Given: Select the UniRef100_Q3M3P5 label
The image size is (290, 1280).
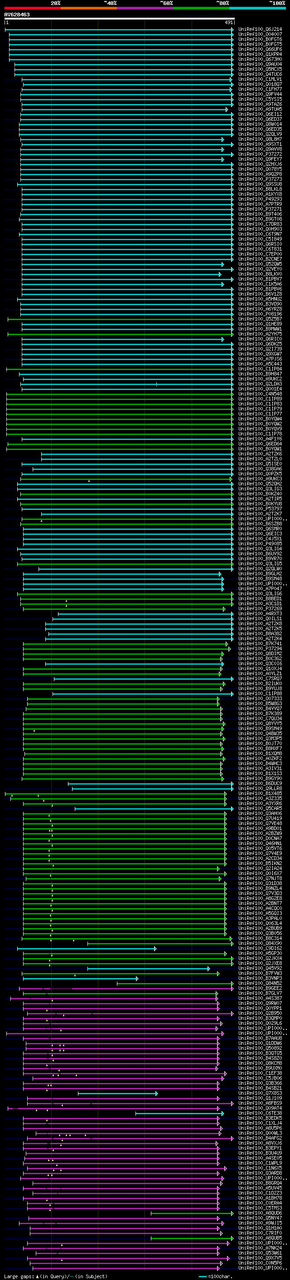Looking at the screenshot, I should pos(260,738).
